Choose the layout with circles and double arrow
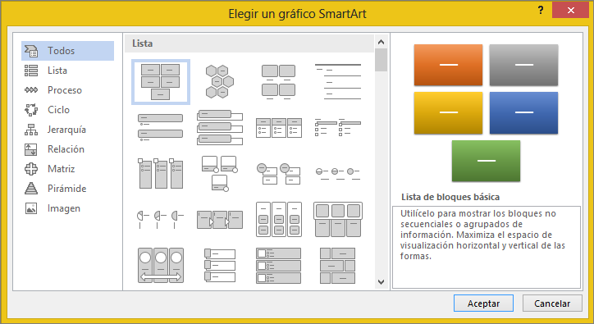This screenshot has width=594, height=324. [161, 266]
